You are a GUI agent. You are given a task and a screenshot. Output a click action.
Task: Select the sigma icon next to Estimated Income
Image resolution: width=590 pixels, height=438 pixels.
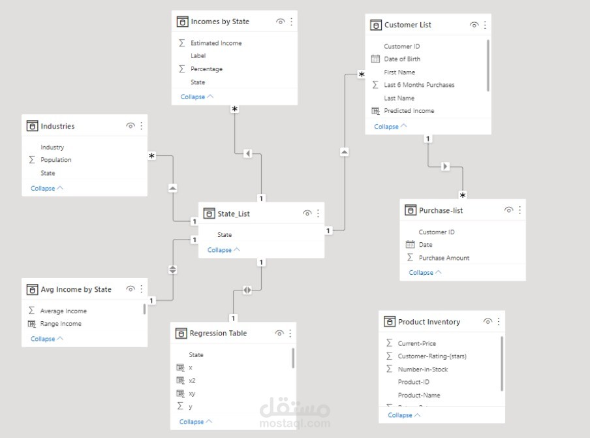coord(182,42)
